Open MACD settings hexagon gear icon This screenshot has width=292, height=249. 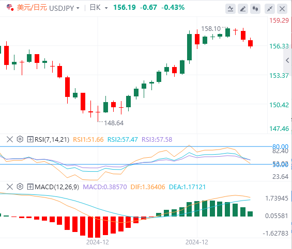pyautogui.click(x=20, y=187)
